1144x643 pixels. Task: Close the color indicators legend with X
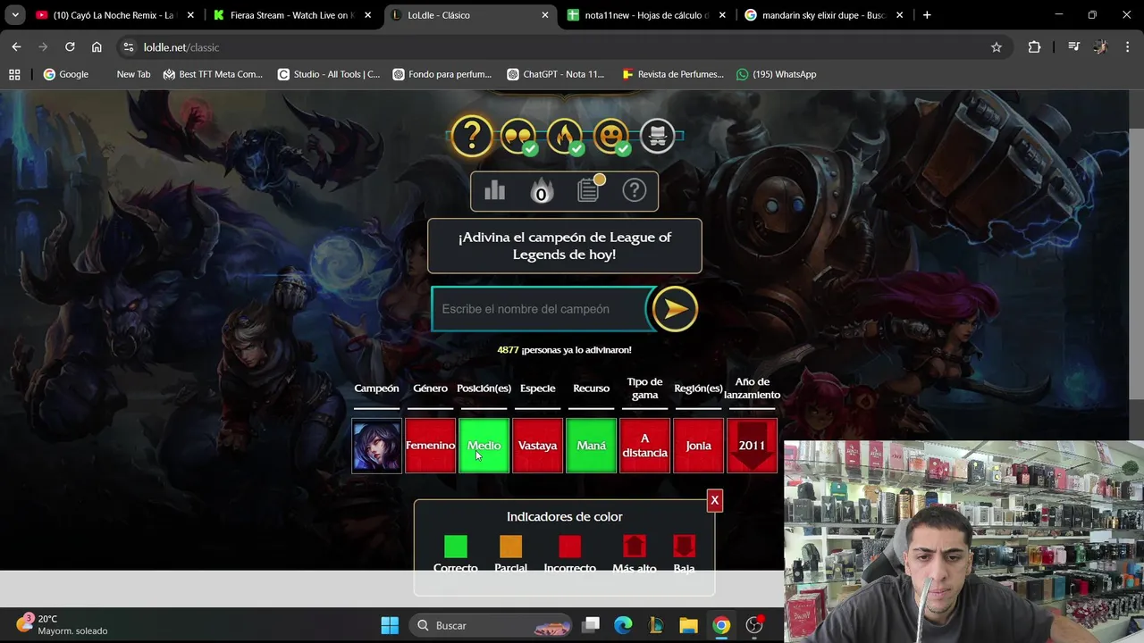[x=714, y=500]
